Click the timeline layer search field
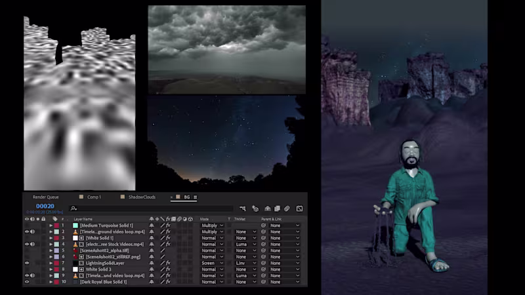This screenshot has height=295, width=525. pos(151,208)
